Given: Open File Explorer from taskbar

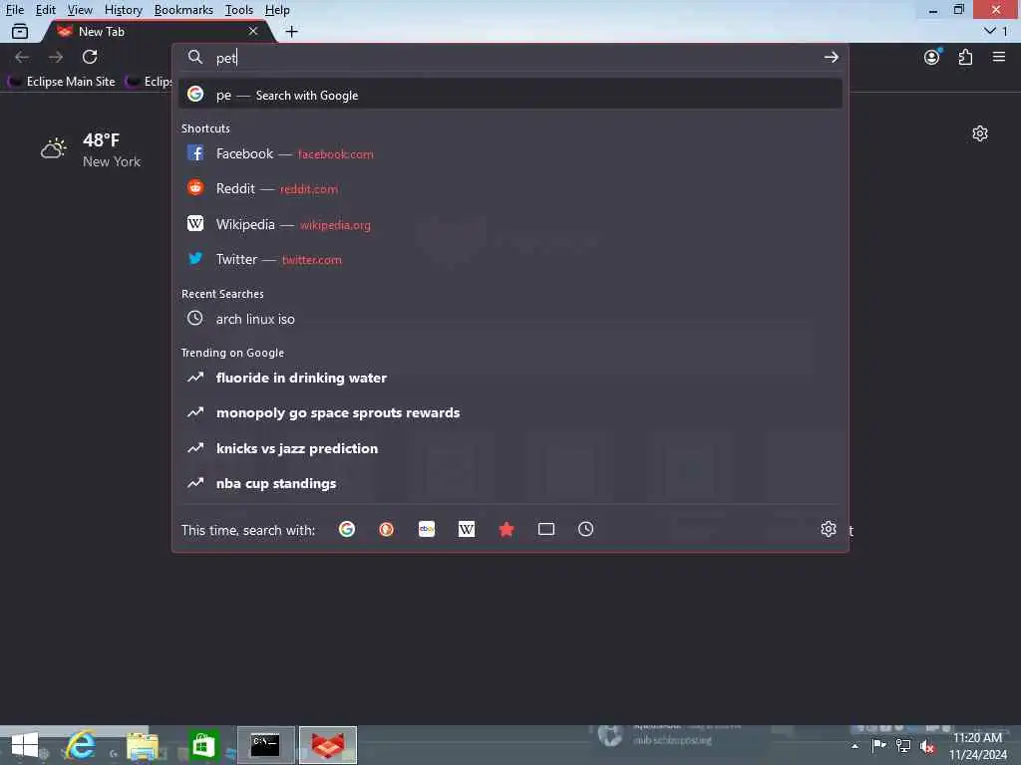Looking at the screenshot, I should (x=143, y=745).
